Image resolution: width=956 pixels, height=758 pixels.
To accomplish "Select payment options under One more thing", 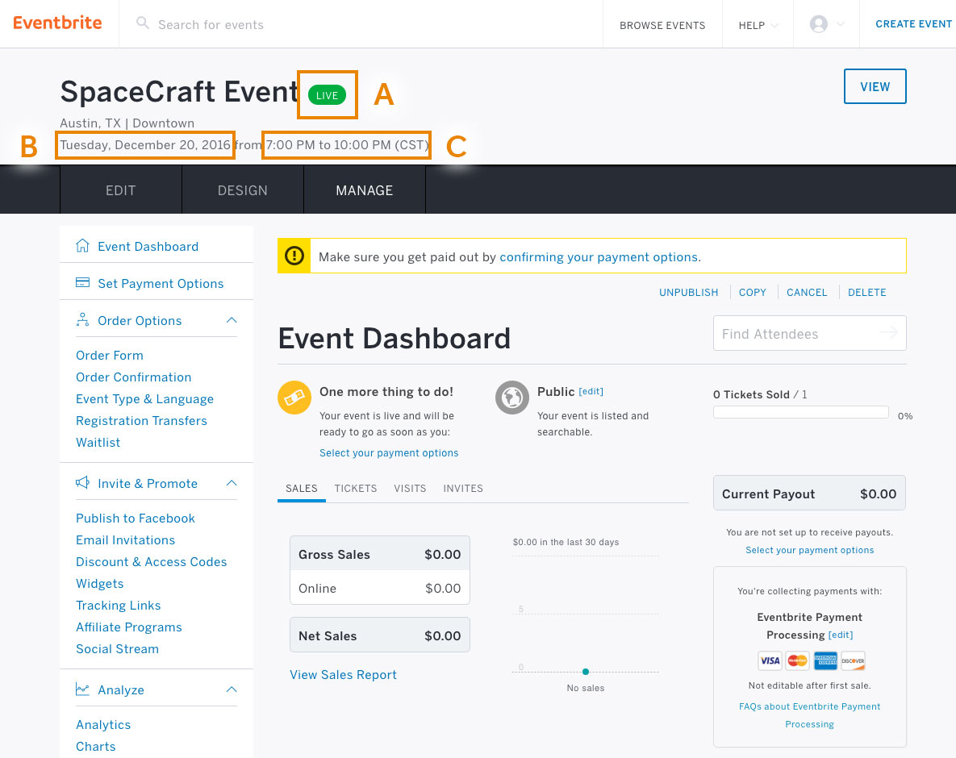I will (x=389, y=452).
